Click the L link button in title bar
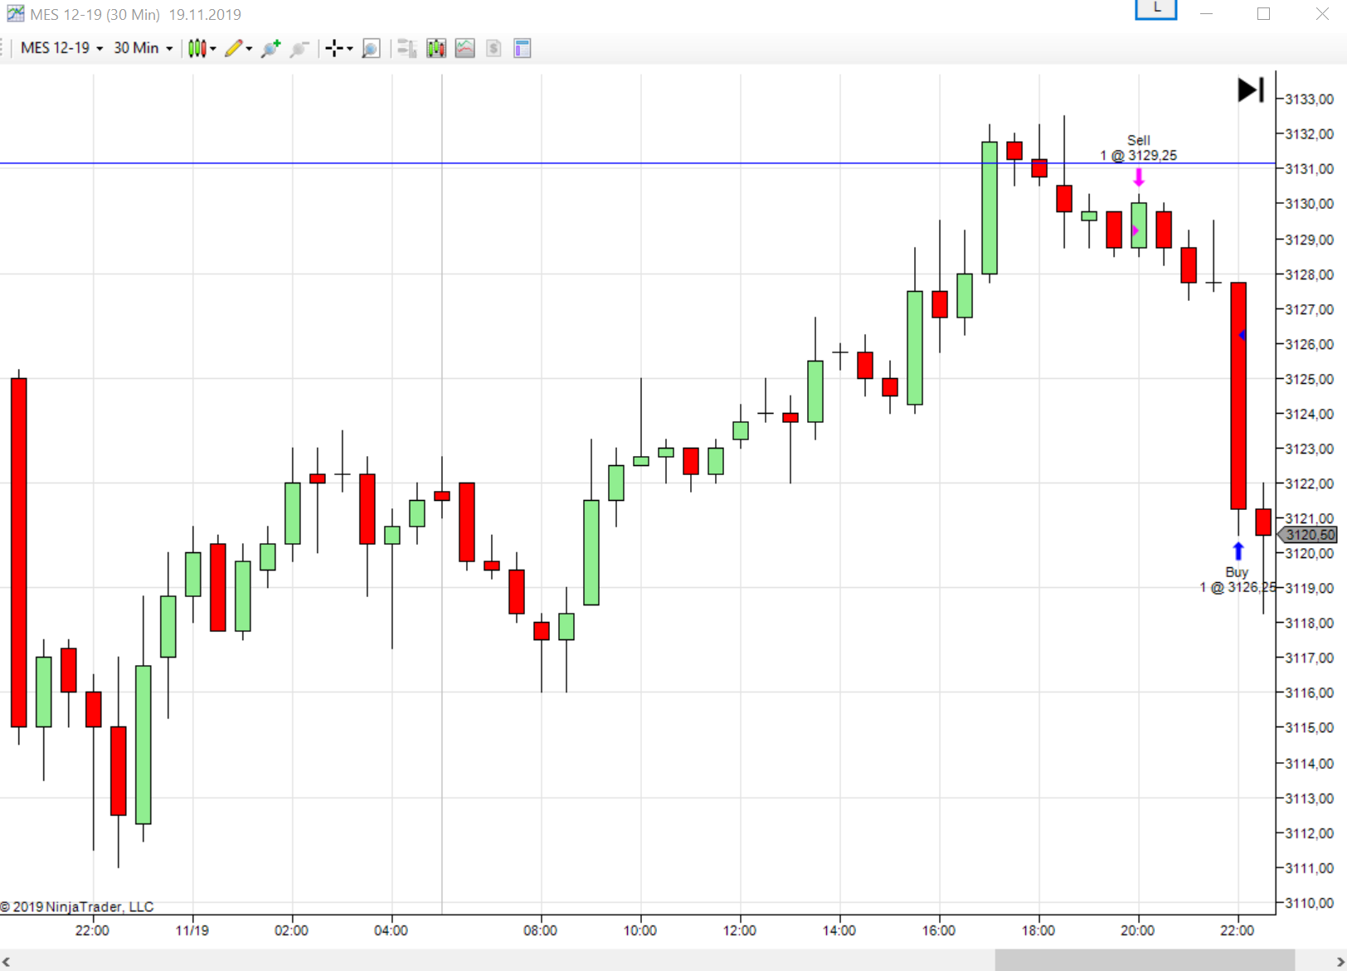Screen dimensions: 1347x971 point(1156,9)
